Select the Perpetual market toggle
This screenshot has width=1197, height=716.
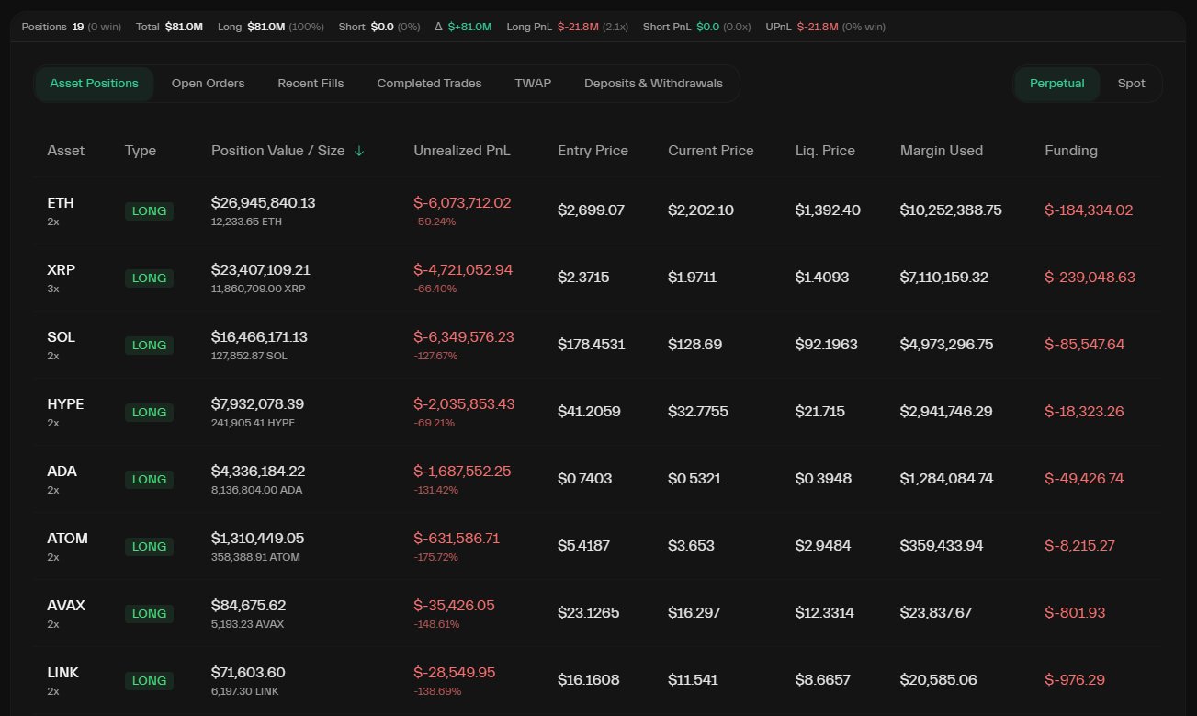click(x=1056, y=84)
